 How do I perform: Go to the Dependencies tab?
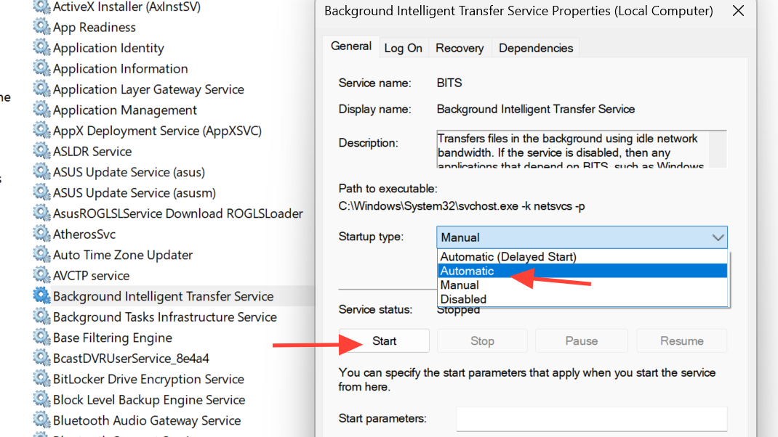[x=536, y=48]
